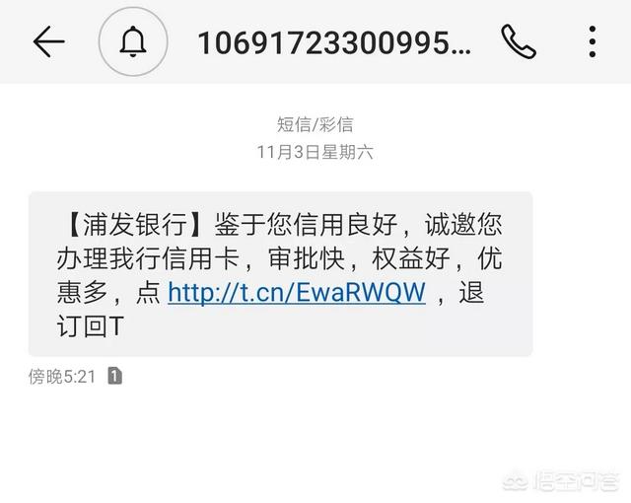Tap the word 权益好 in message
Image resolution: width=631 pixels, height=503 pixels.
(x=411, y=258)
